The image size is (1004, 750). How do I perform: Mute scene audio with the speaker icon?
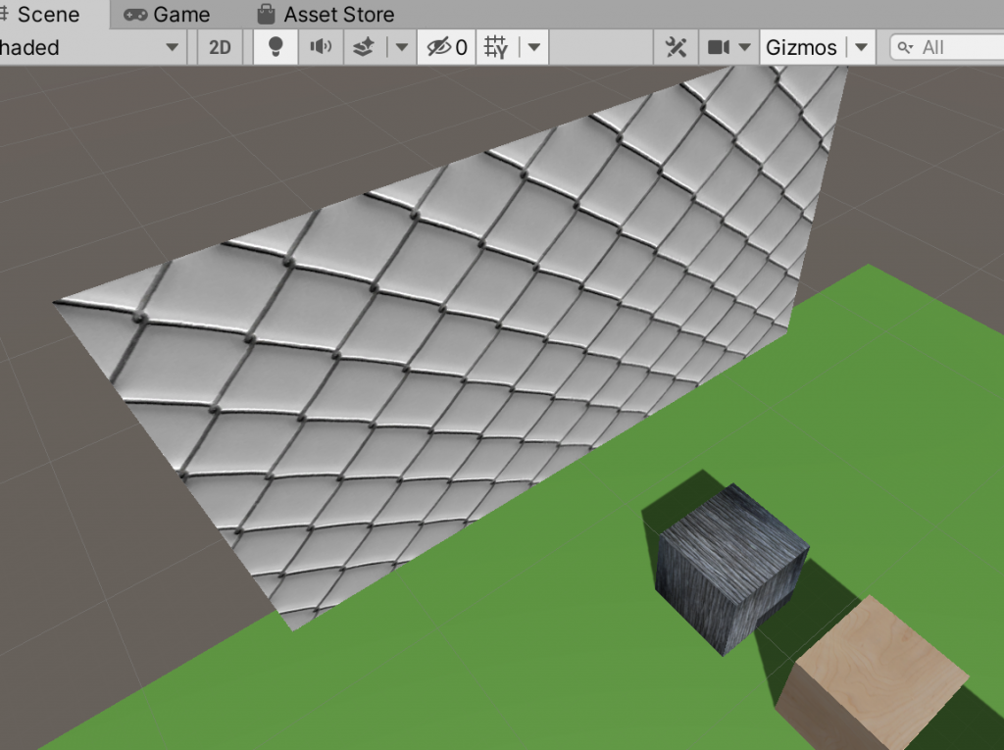(x=321, y=47)
